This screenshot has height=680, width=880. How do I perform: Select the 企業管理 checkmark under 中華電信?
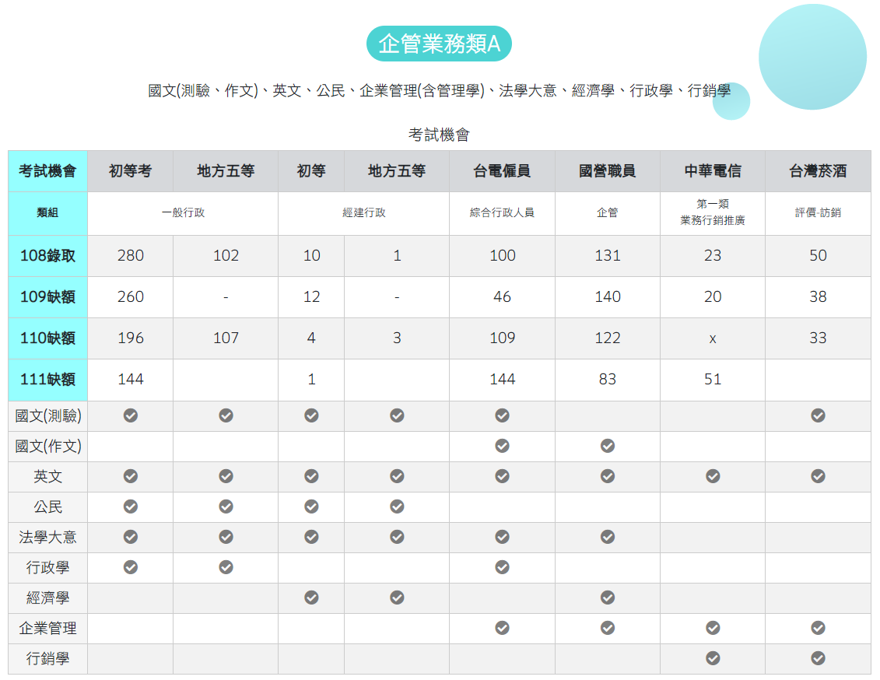[713, 628]
